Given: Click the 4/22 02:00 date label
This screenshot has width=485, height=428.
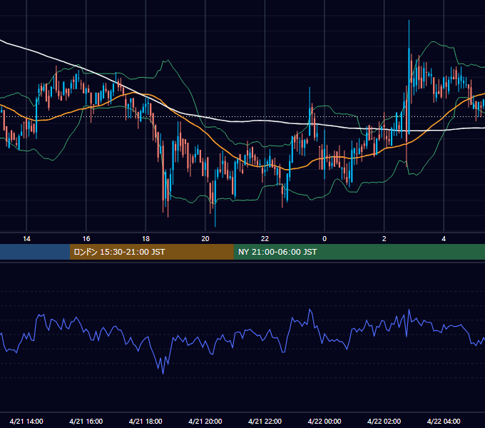Looking at the screenshot, I should pos(384,421).
